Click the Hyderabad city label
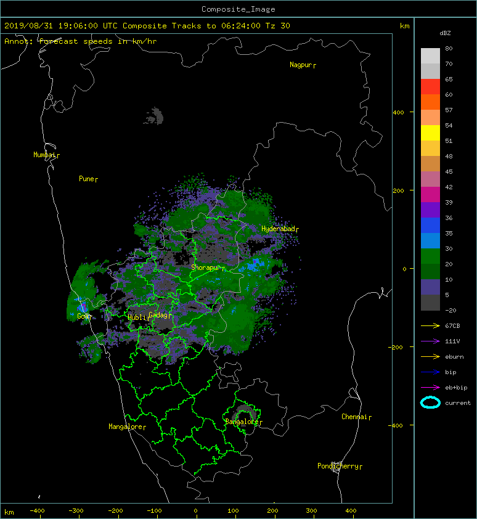The width and height of the screenshot is (477, 519). pos(278,229)
